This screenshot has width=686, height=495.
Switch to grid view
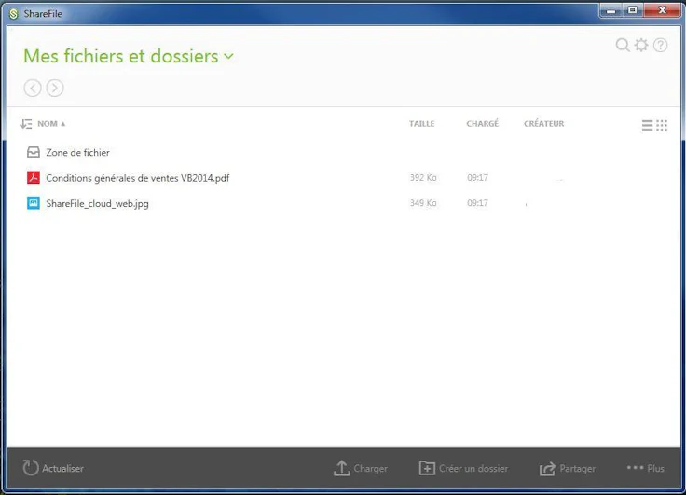(662, 125)
